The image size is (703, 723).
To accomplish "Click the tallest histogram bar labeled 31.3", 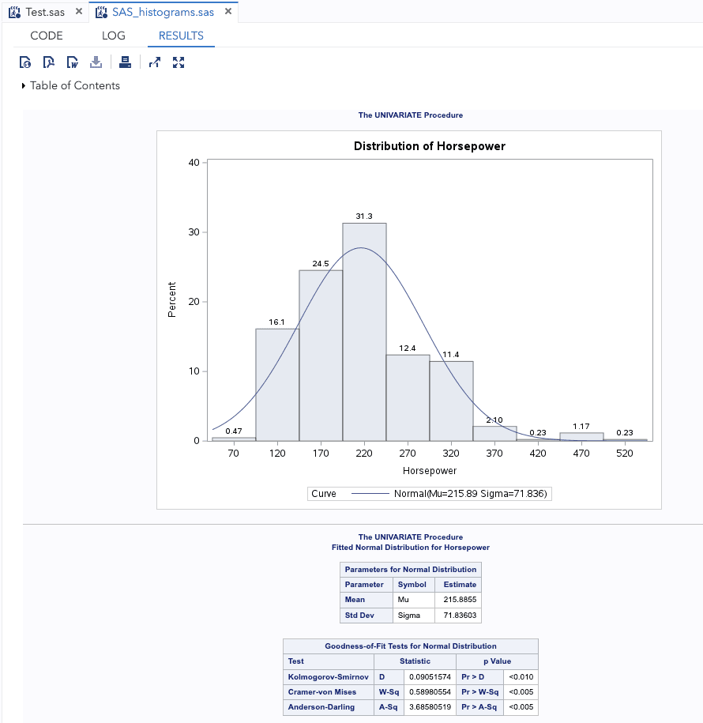I will click(x=364, y=332).
